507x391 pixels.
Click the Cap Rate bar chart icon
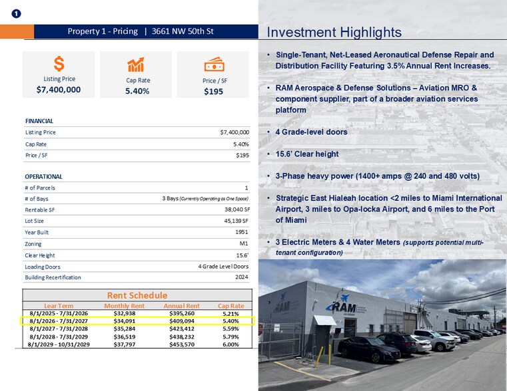[137, 65]
